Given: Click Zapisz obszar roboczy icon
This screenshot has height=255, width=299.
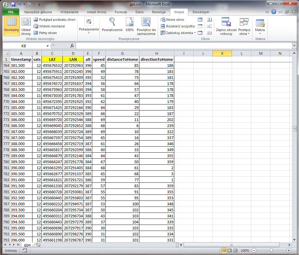Looking at the screenshot, I should (x=226, y=22).
